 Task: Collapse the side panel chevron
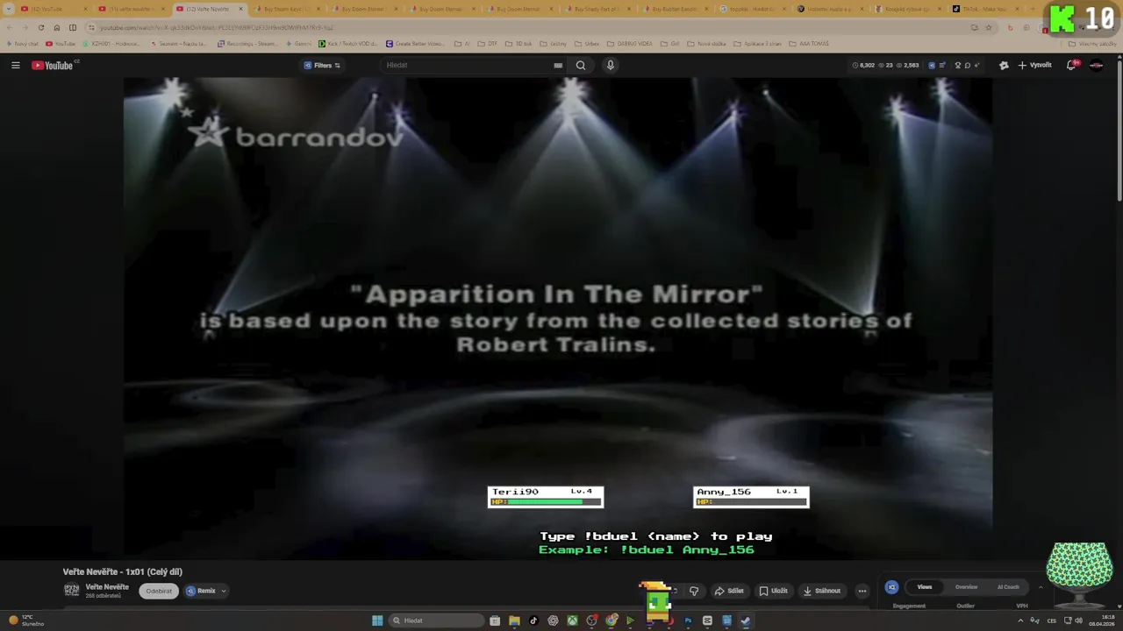(1041, 587)
